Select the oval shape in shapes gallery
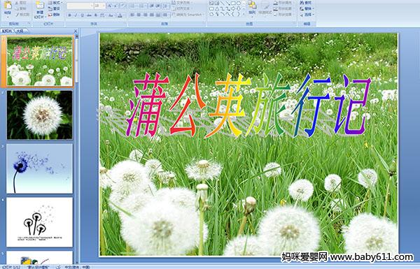Screen dimensions: 420x269 [x=239, y=3]
